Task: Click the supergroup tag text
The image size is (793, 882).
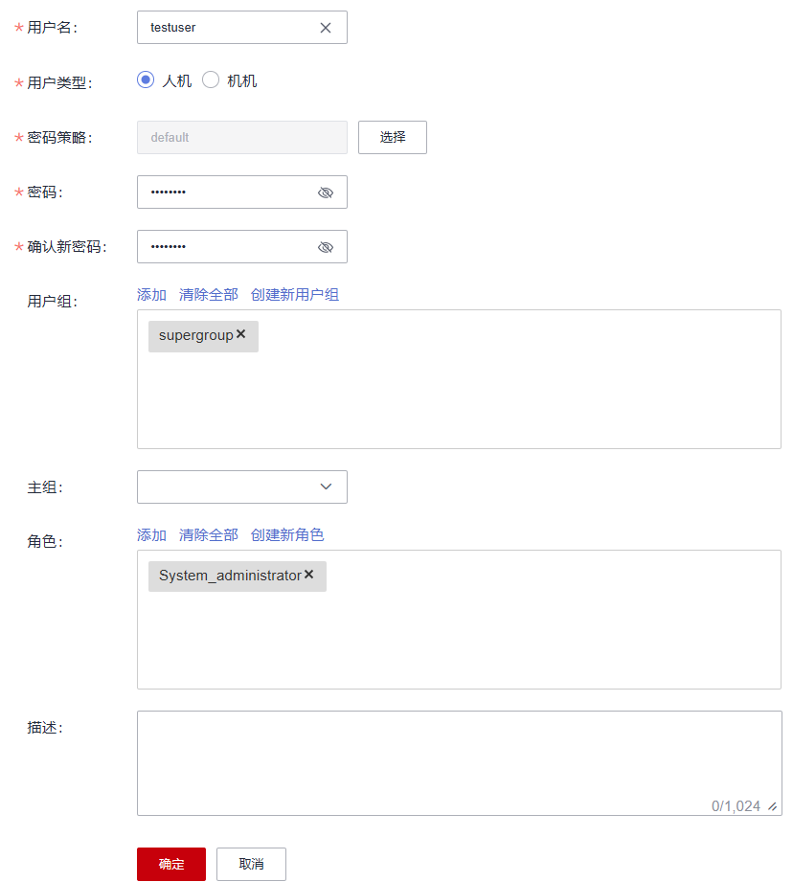Action: 195,336
